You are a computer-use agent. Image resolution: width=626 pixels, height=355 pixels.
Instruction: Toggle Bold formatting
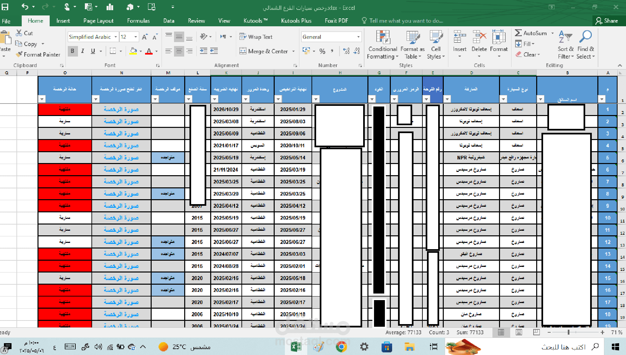pos(73,51)
